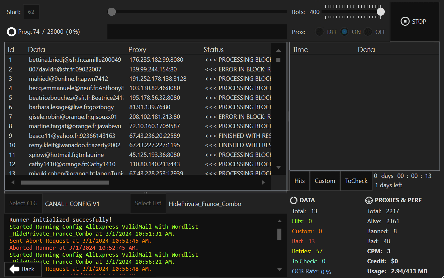This screenshot has height=278, width=444.
Task: Click the Start number input field
Action: (x=31, y=12)
